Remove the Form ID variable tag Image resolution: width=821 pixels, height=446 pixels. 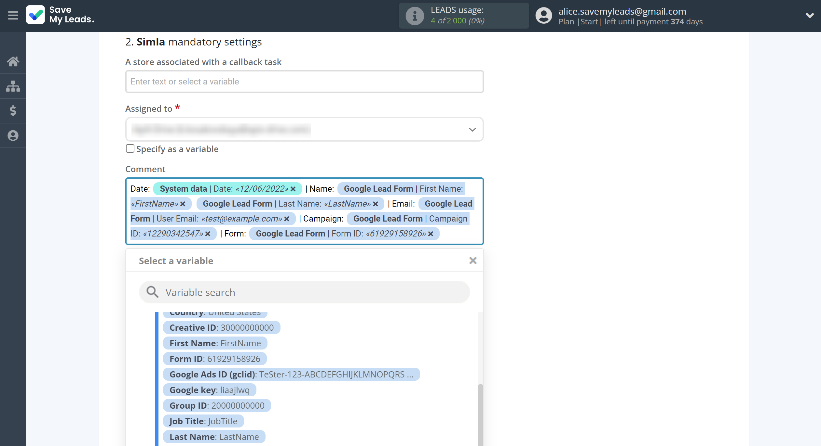click(x=431, y=234)
